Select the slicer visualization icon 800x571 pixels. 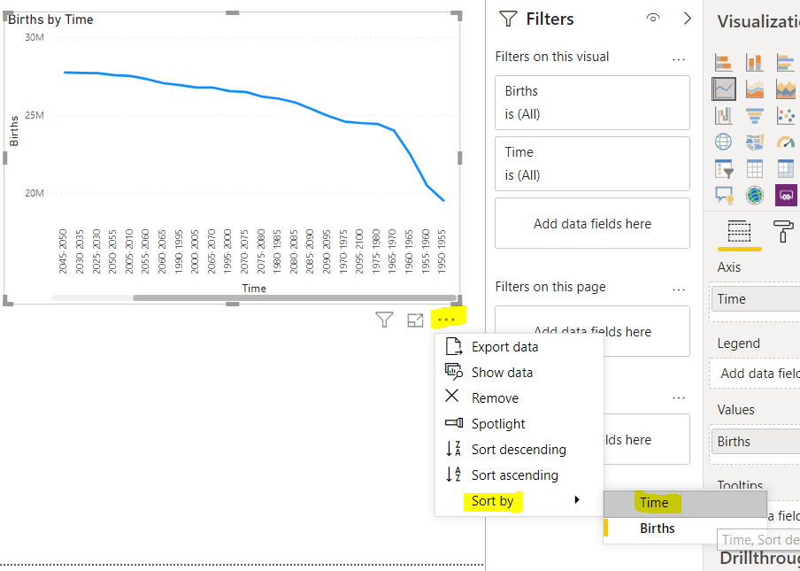(x=724, y=168)
